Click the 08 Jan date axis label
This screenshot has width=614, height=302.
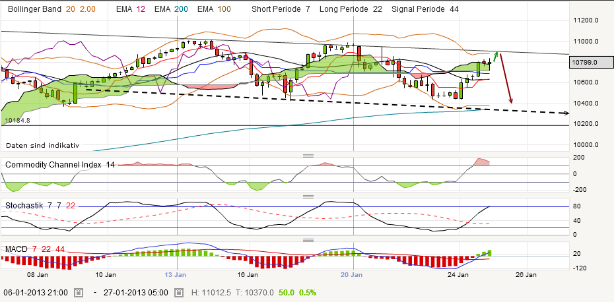(38, 274)
